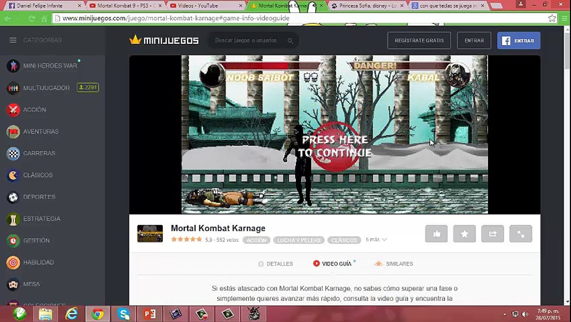
Task: Click the Mortal Kombat Karnage thumbnail
Action: [x=150, y=233]
